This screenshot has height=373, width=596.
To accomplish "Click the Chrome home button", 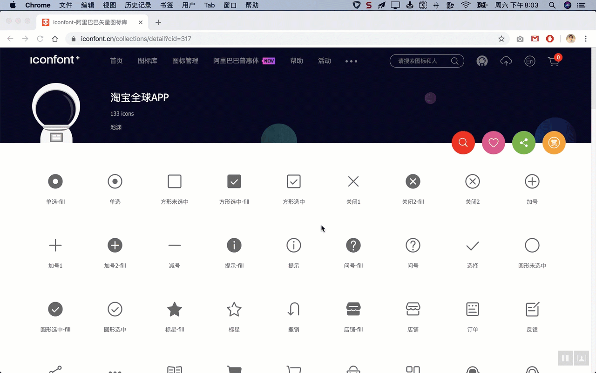I will [55, 39].
